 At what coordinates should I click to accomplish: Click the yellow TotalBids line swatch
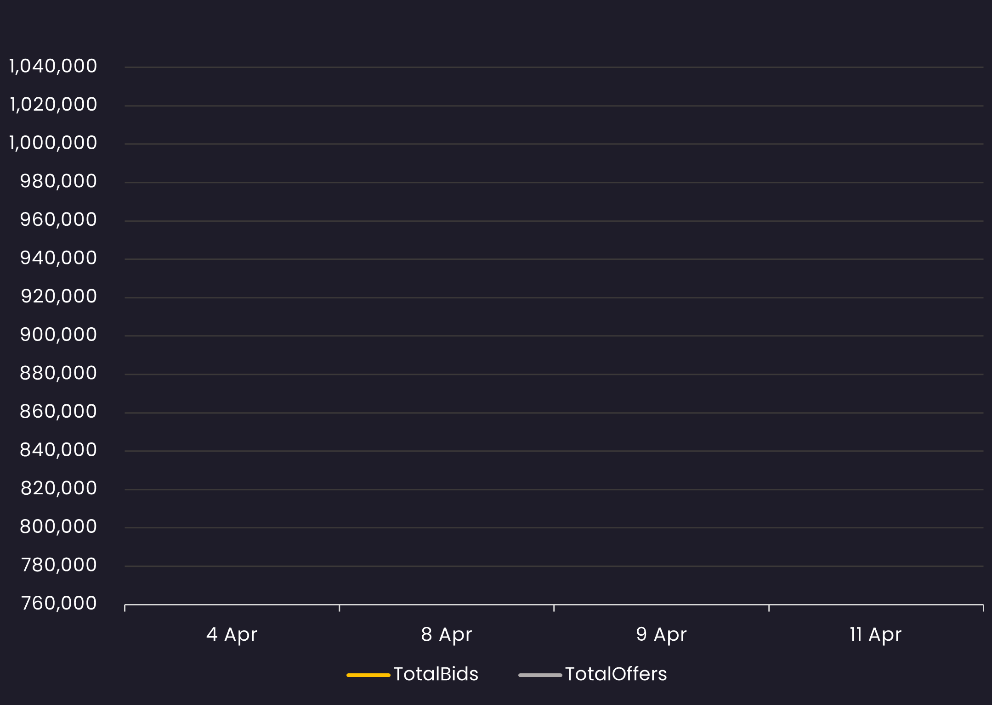coord(368,675)
